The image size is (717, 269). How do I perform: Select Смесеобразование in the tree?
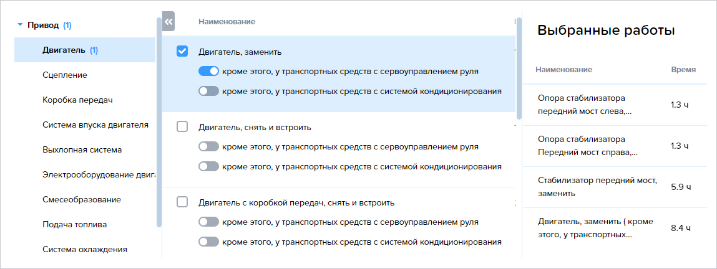click(81, 200)
